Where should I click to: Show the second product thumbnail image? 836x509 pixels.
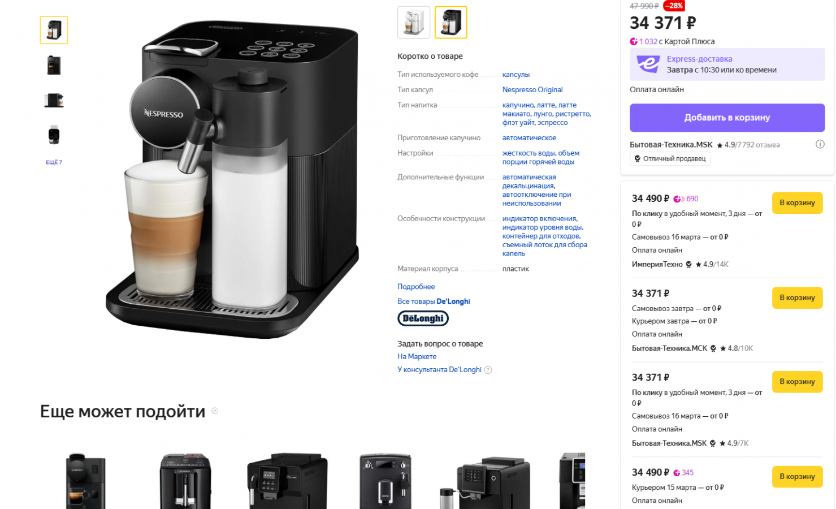click(x=54, y=65)
